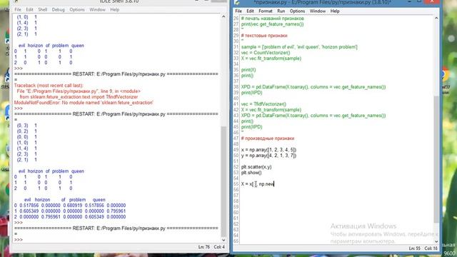Viewport: 457px width, 257px height.
Task: Click empty line 56 in editor
Action: (336, 190)
